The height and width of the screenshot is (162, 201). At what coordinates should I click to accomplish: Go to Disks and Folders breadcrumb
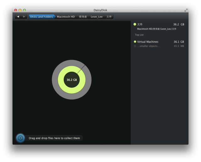pyautogui.click(x=41, y=17)
